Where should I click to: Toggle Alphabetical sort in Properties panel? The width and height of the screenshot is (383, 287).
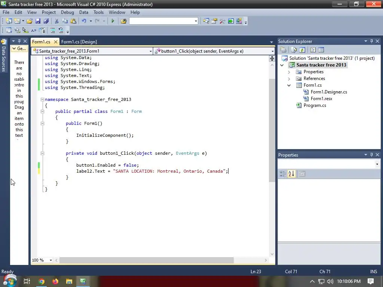[x=291, y=174]
